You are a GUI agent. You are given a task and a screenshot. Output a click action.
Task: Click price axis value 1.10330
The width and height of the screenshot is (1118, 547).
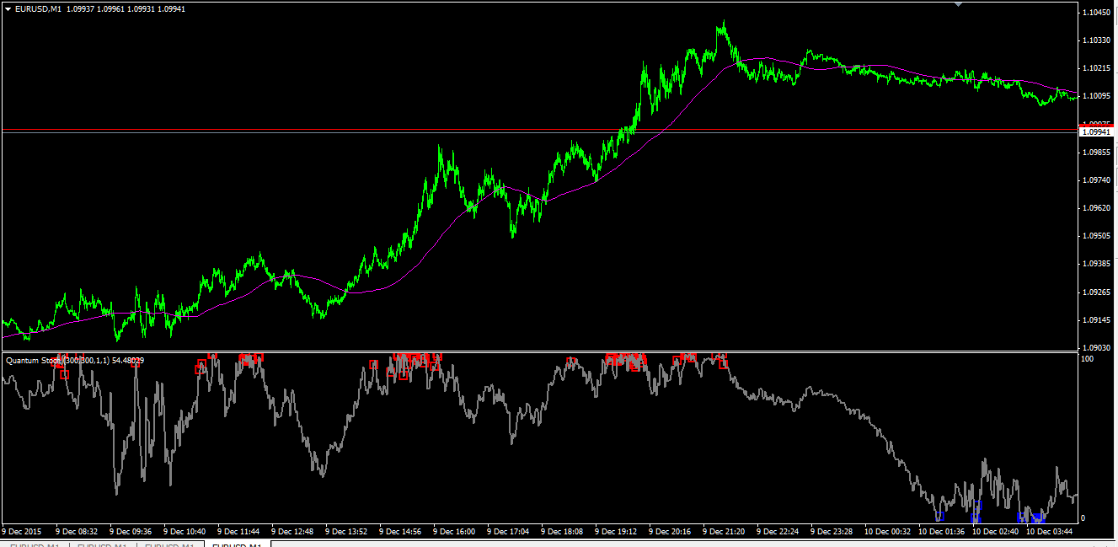(1098, 40)
